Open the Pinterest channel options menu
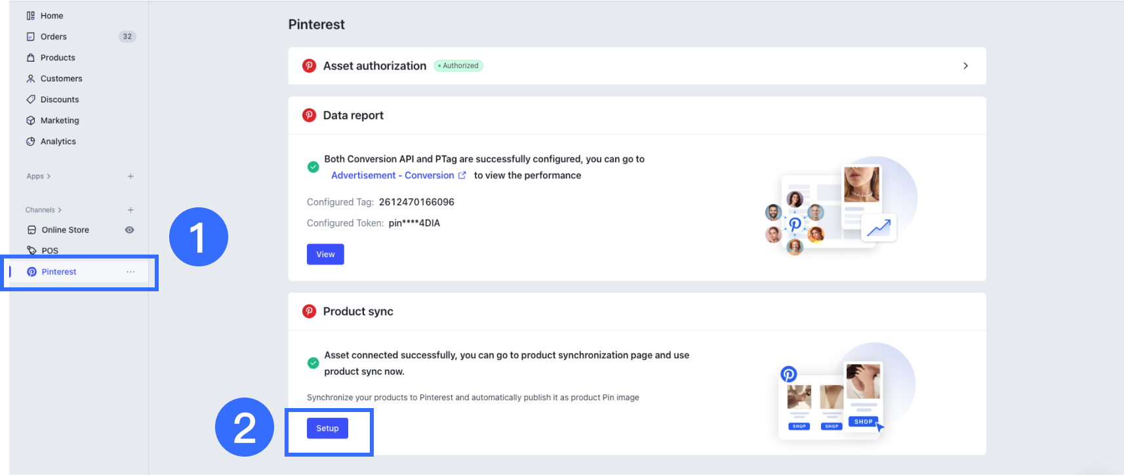 coord(130,271)
